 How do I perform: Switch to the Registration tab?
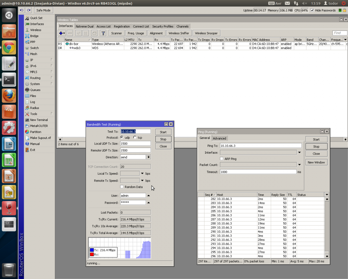[122, 26]
